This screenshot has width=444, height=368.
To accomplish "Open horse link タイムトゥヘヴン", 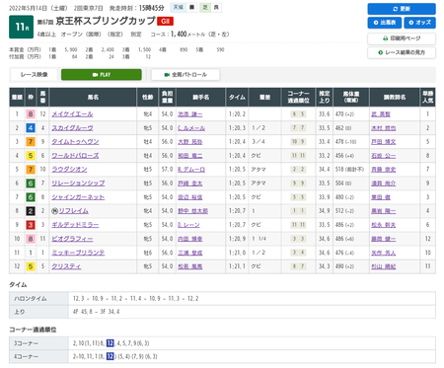I will (x=75, y=142).
